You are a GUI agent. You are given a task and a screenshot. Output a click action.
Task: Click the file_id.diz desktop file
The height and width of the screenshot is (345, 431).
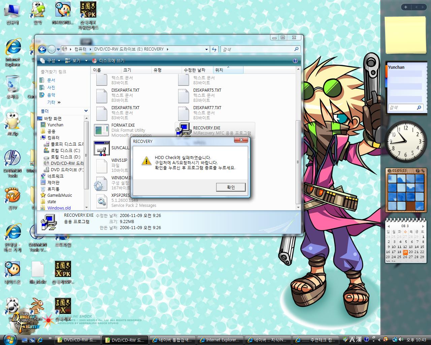click(38, 272)
